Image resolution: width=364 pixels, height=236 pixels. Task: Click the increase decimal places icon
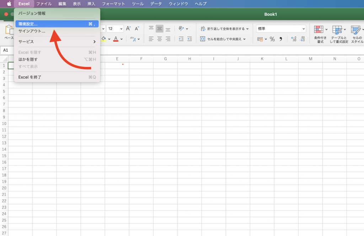(294, 39)
